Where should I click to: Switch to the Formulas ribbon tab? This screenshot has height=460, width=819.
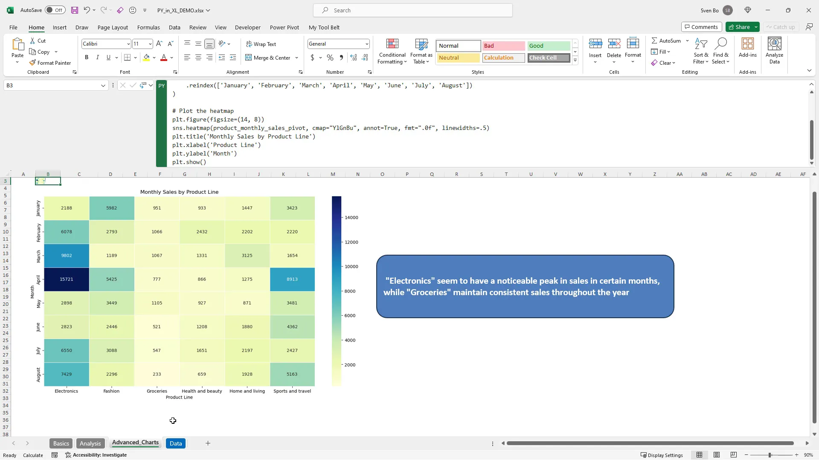tap(148, 27)
